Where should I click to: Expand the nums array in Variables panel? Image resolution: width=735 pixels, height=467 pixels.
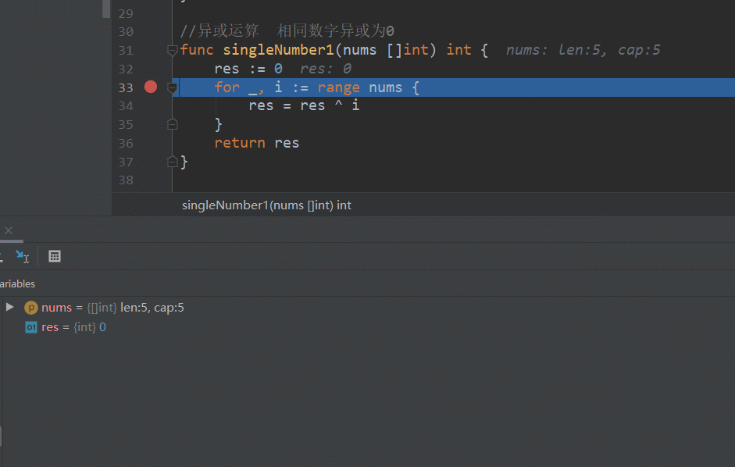(x=9, y=308)
